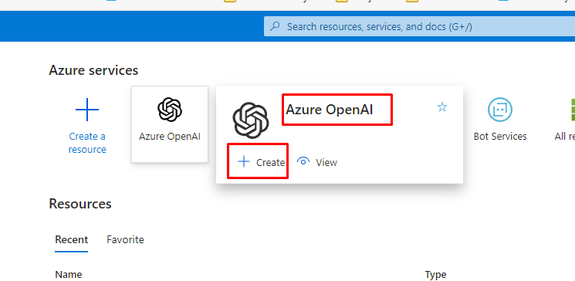Click the large OpenAI logo in popup card
The image size is (575, 281).
(251, 120)
